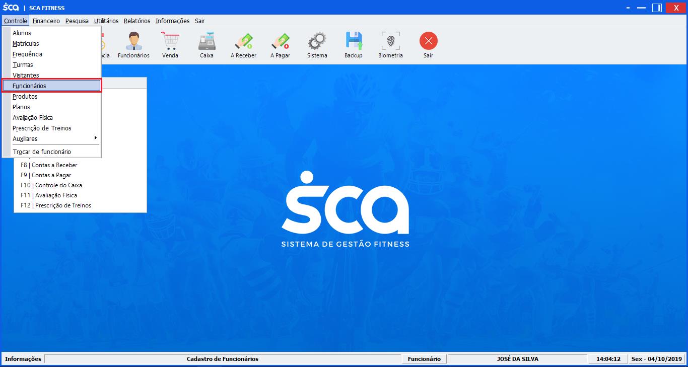Viewport: 688px width, 367px height.
Task: Select Visitantes menu entry
Action: [52, 75]
